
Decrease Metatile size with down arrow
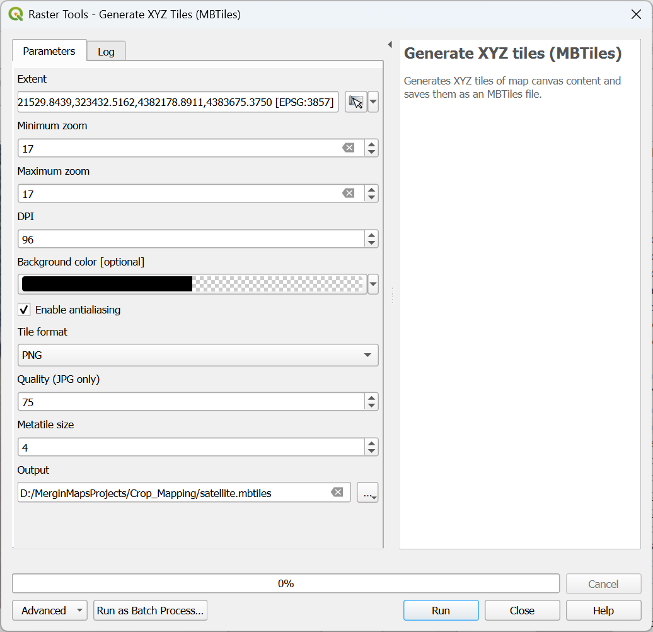[371, 451]
